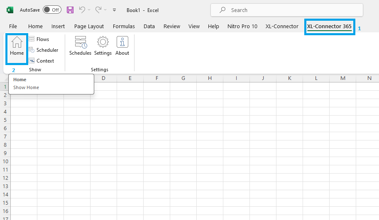This screenshot has width=379, height=220.
Task: Click the Undo arrow
Action: coord(82,10)
